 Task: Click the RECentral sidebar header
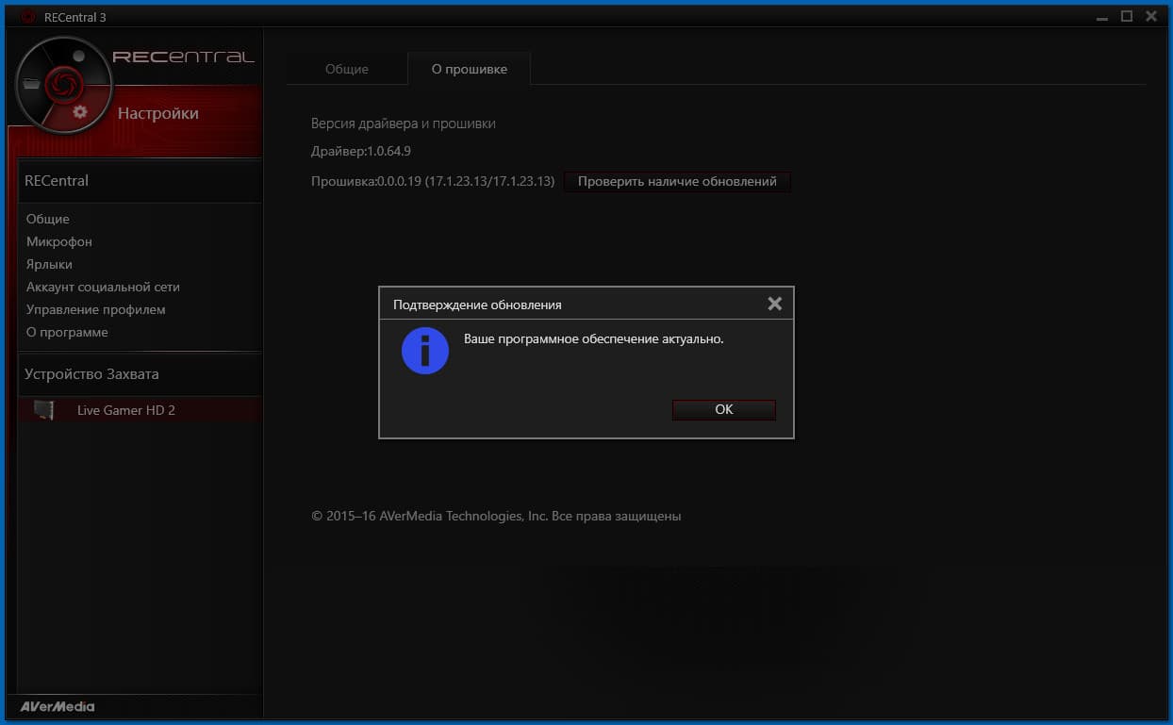tap(140, 181)
